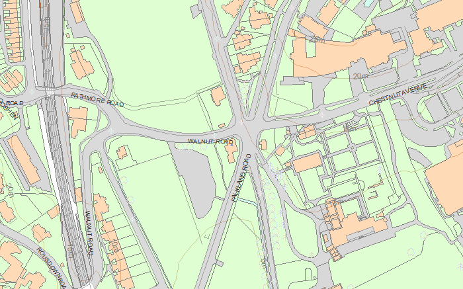Click the Rathmore Road label
Screen dimensions: 463x289
click(x=97, y=99)
